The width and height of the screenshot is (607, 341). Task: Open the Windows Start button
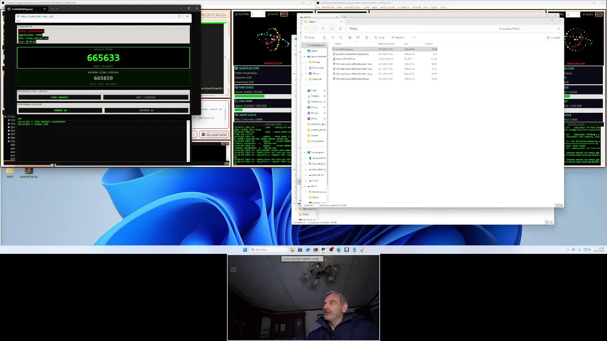pos(245,250)
